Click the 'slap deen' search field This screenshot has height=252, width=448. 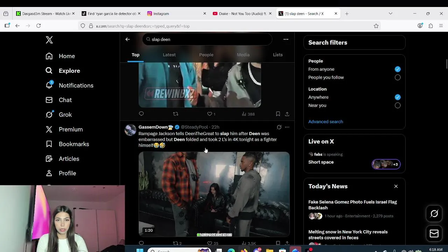pos(207,39)
